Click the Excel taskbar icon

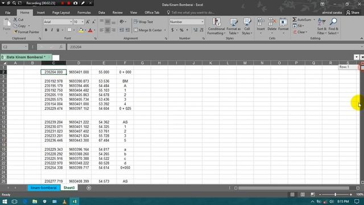pyautogui.click(x=75, y=201)
